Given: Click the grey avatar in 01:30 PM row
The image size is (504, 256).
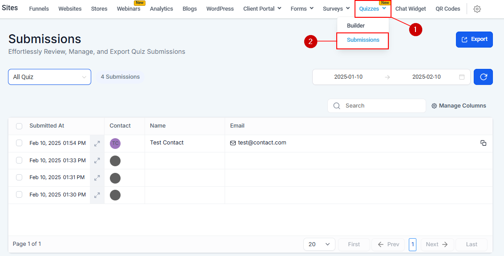Looking at the screenshot, I should click(115, 195).
